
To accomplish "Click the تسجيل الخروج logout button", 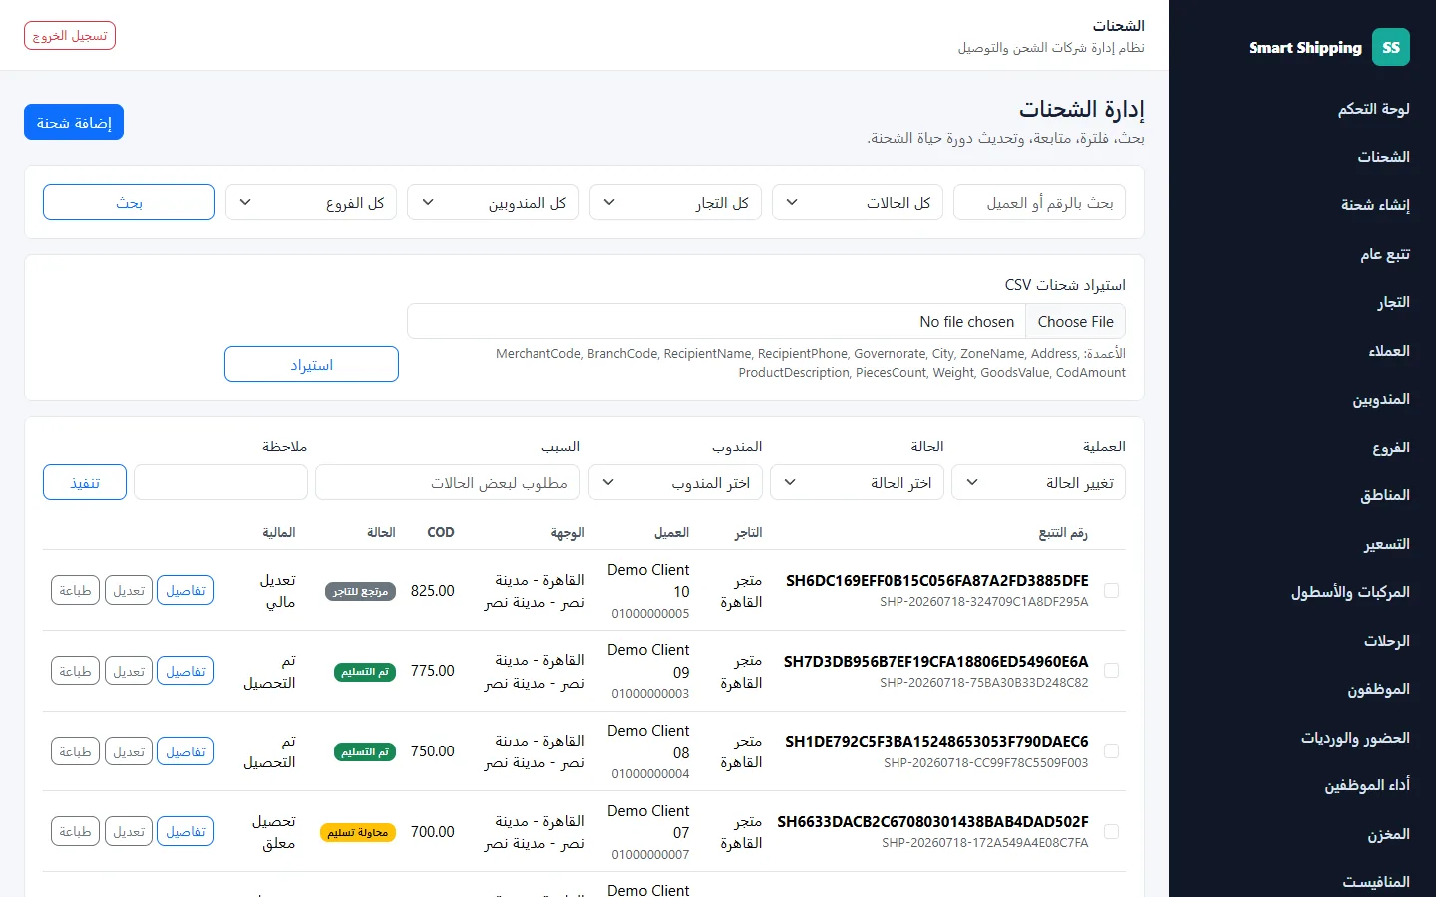I will tap(70, 35).
